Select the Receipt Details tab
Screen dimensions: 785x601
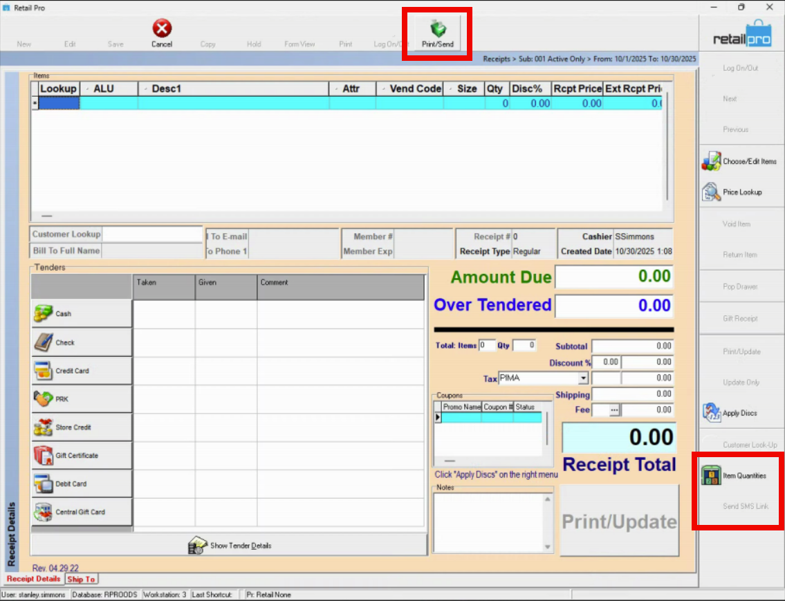click(33, 579)
